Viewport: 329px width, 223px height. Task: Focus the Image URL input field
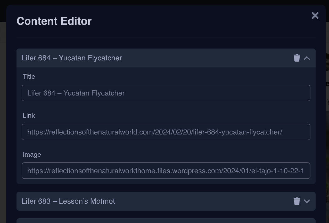coord(166,171)
